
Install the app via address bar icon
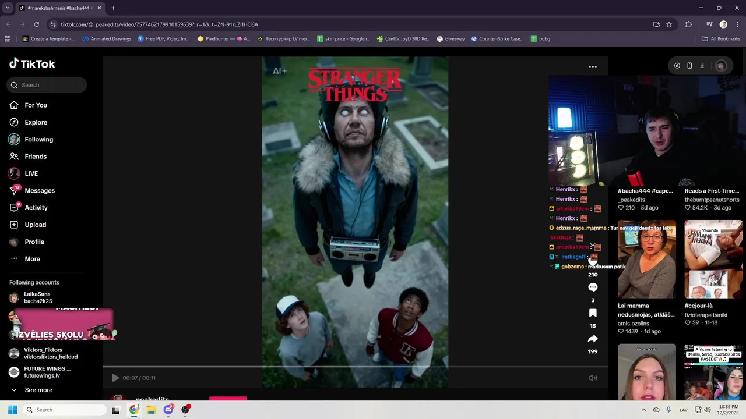656,24
